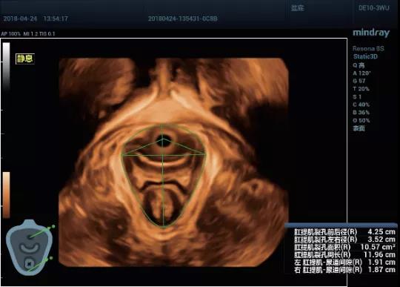
Task: Click the upper green marker on orientation diagram
Action: [53, 226]
